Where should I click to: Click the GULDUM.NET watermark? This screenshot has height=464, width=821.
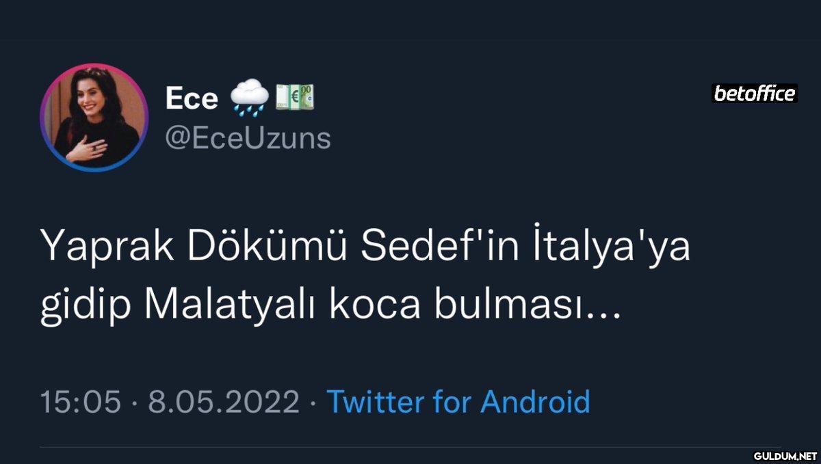click(x=785, y=455)
